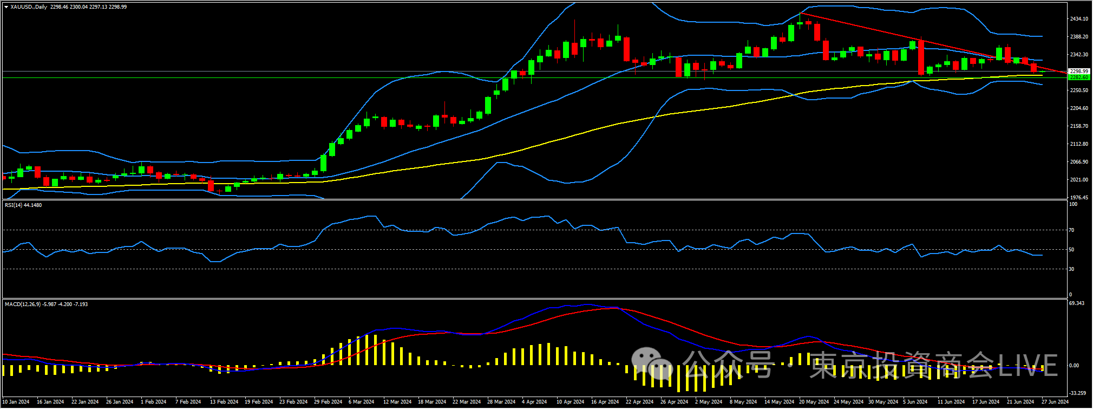Screen dimensions: 1093x409
Task: Click the 2021.00 price axis label
Action: coord(1079,180)
